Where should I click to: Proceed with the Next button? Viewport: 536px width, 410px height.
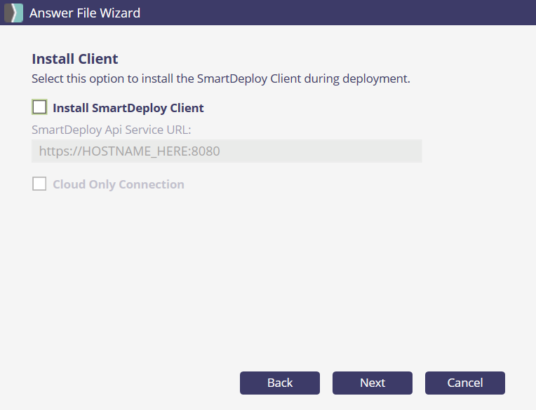point(372,383)
